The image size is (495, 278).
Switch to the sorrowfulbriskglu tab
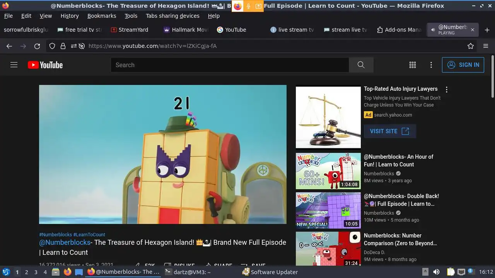(26, 30)
